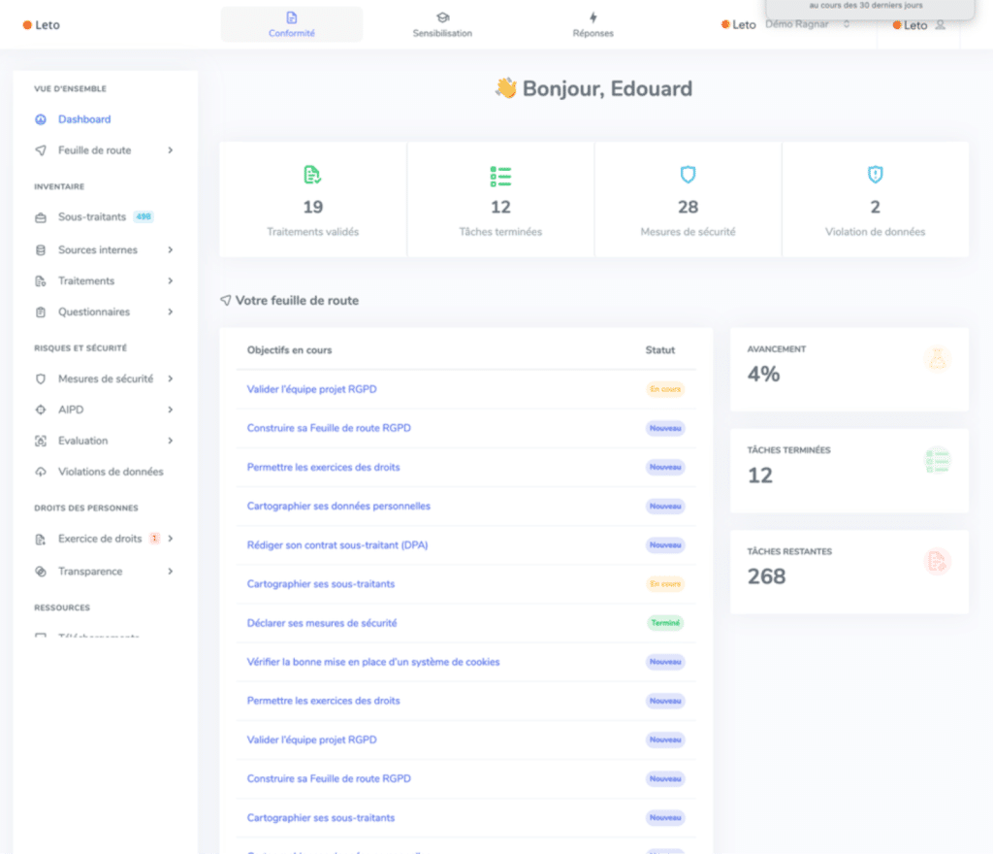Click the Dashboard gauge icon in sidebar
The width and height of the screenshot is (993, 854).
click(41, 119)
